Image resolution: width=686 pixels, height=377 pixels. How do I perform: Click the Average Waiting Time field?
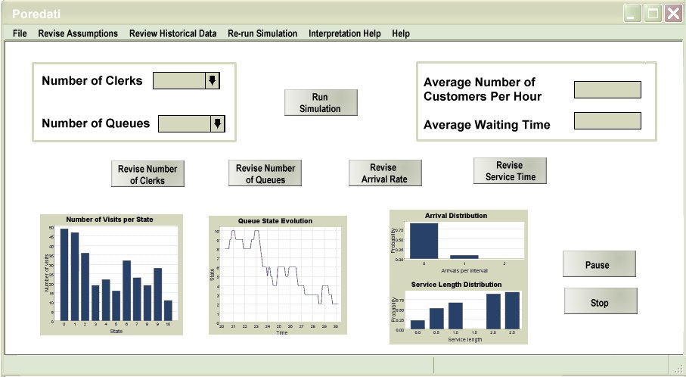pyautogui.click(x=607, y=121)
